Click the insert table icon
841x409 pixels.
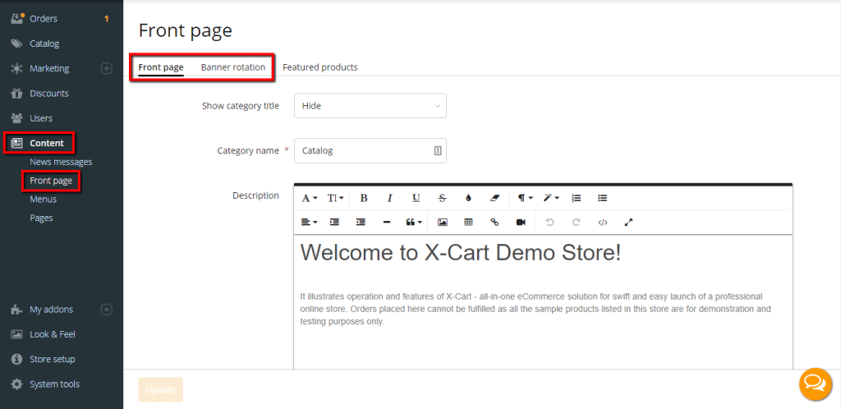tap(468, 222)
